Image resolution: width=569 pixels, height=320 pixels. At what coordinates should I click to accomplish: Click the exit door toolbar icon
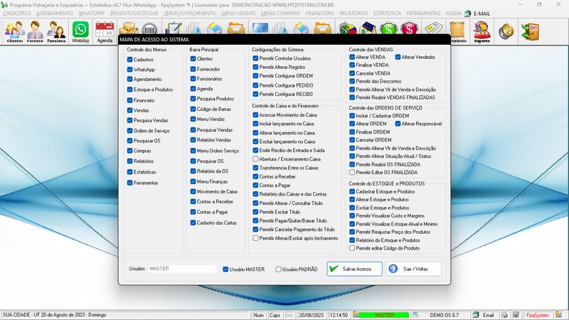click(530, 31)
